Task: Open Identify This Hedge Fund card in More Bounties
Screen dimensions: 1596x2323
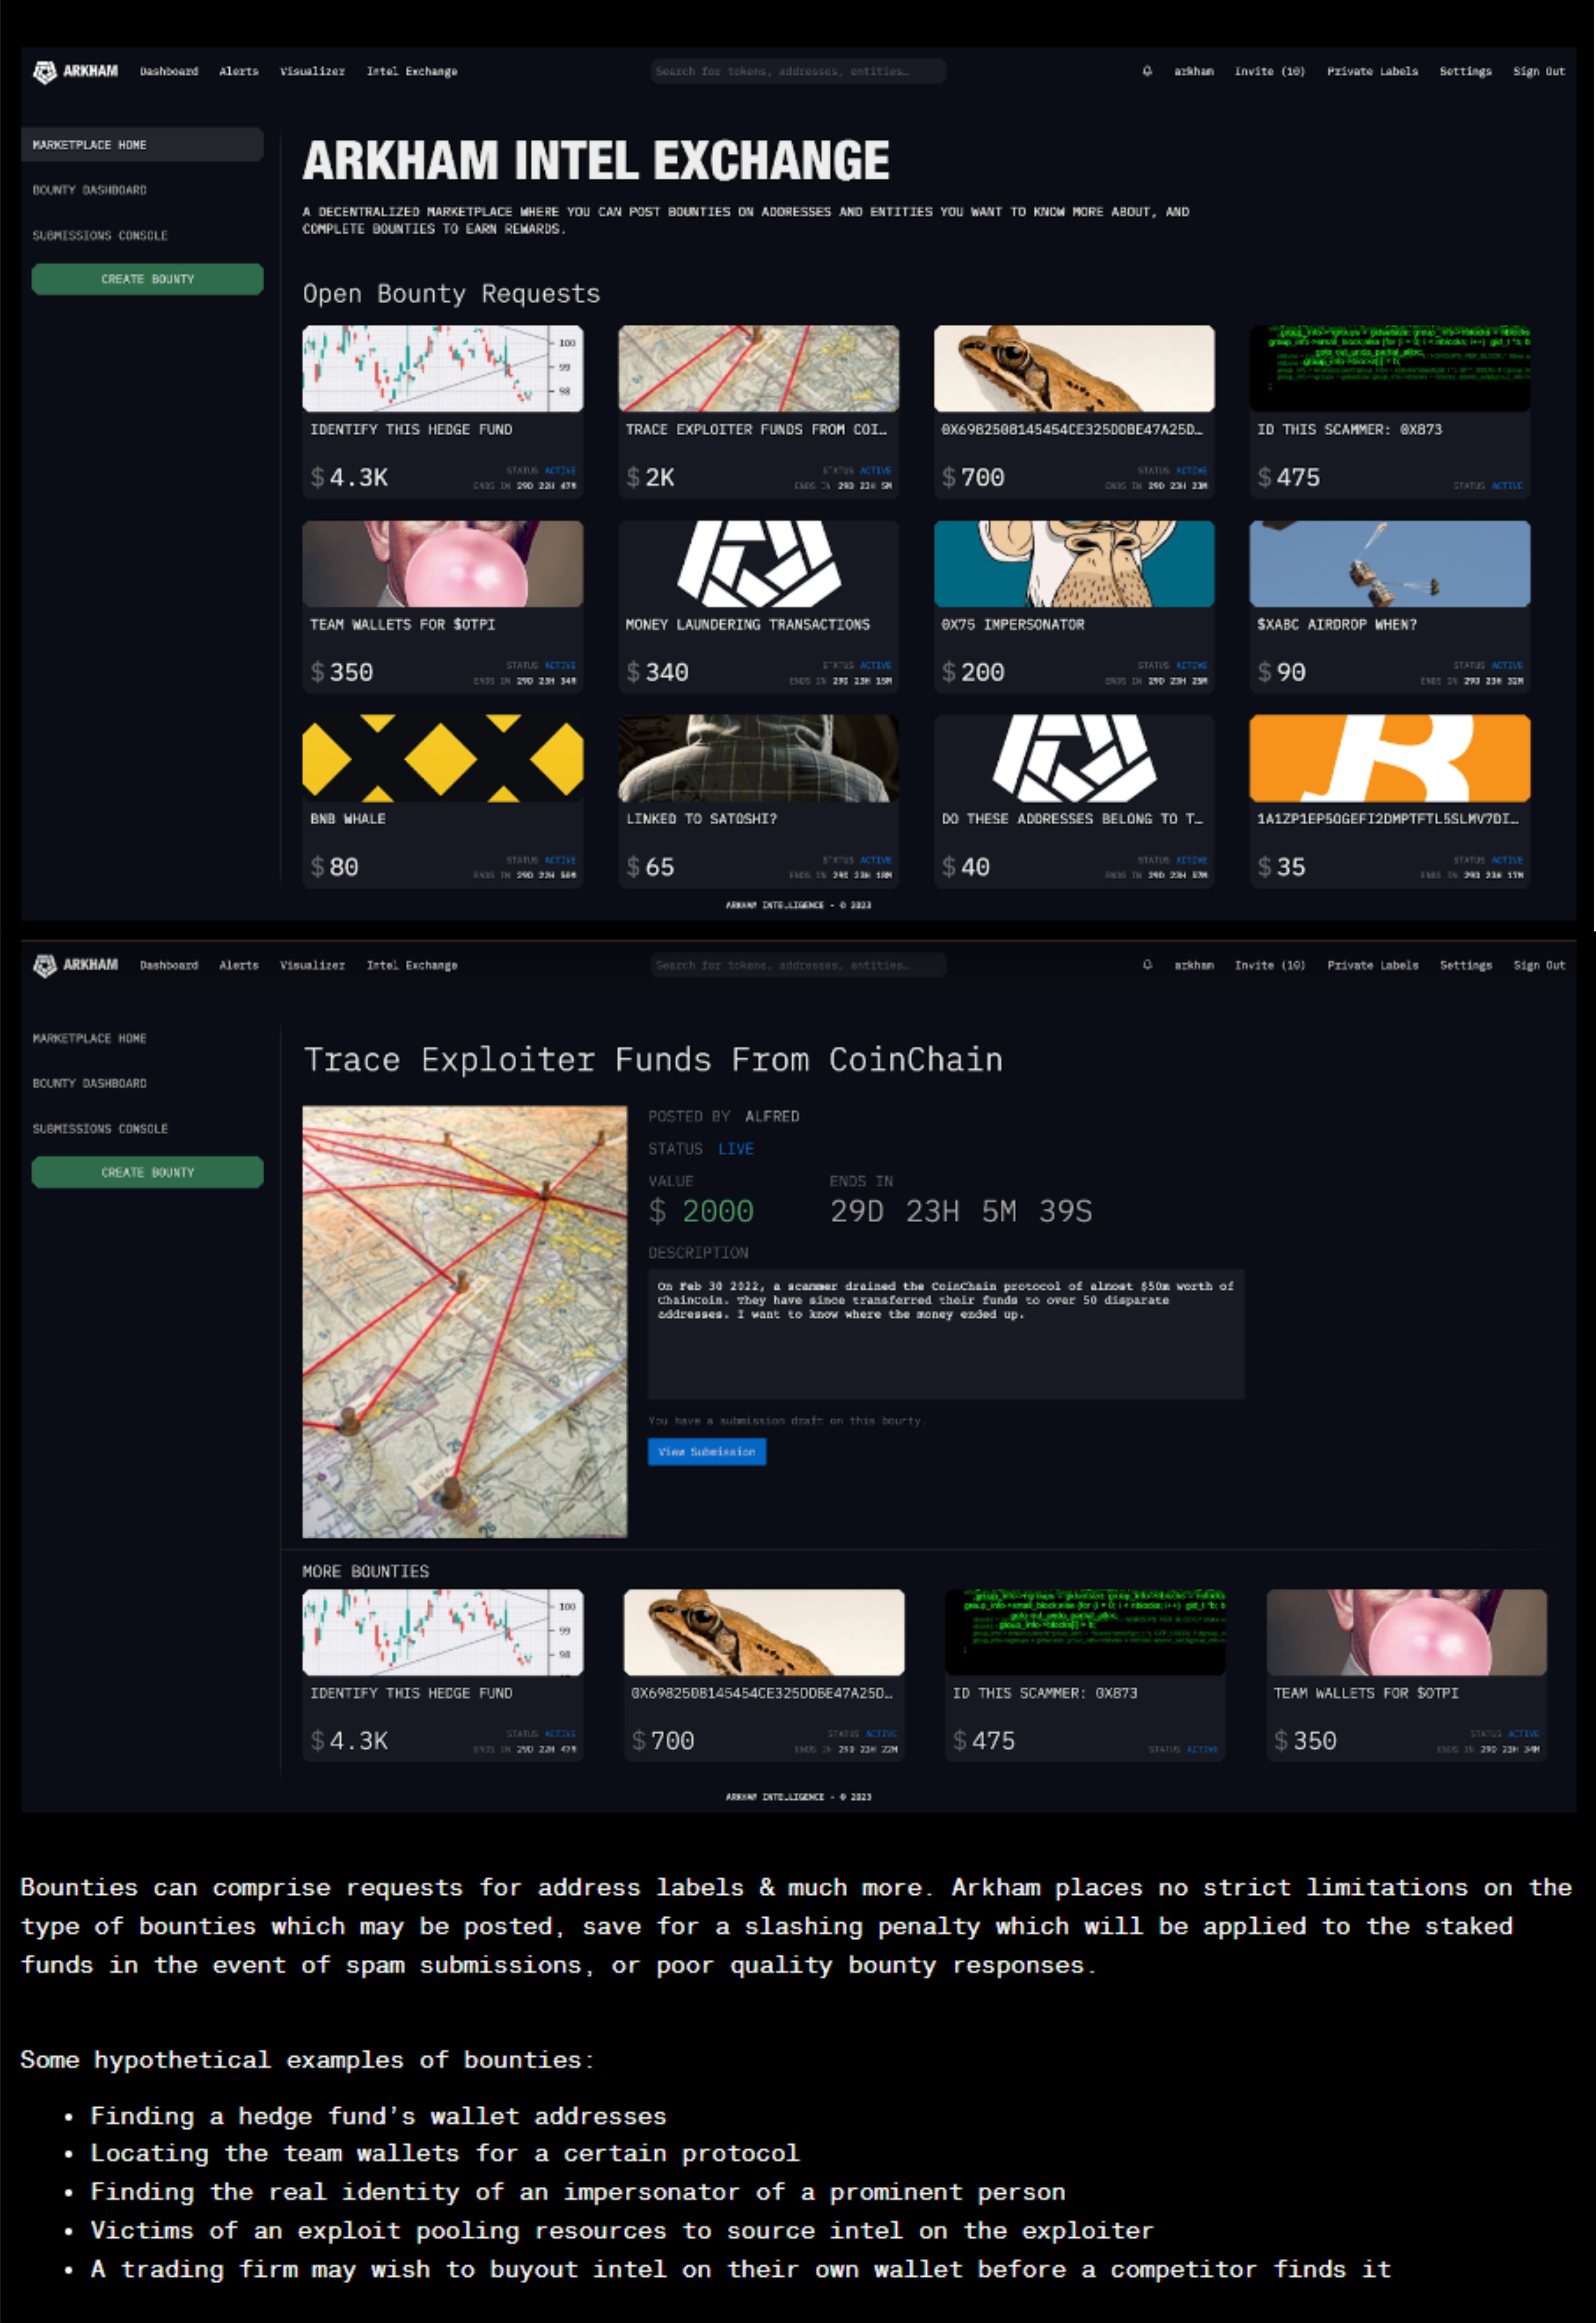Action: [443, 1676]
